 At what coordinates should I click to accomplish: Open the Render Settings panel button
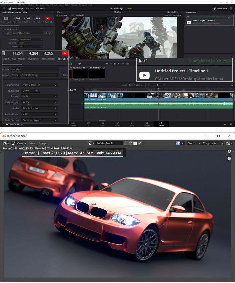point(16,8)
